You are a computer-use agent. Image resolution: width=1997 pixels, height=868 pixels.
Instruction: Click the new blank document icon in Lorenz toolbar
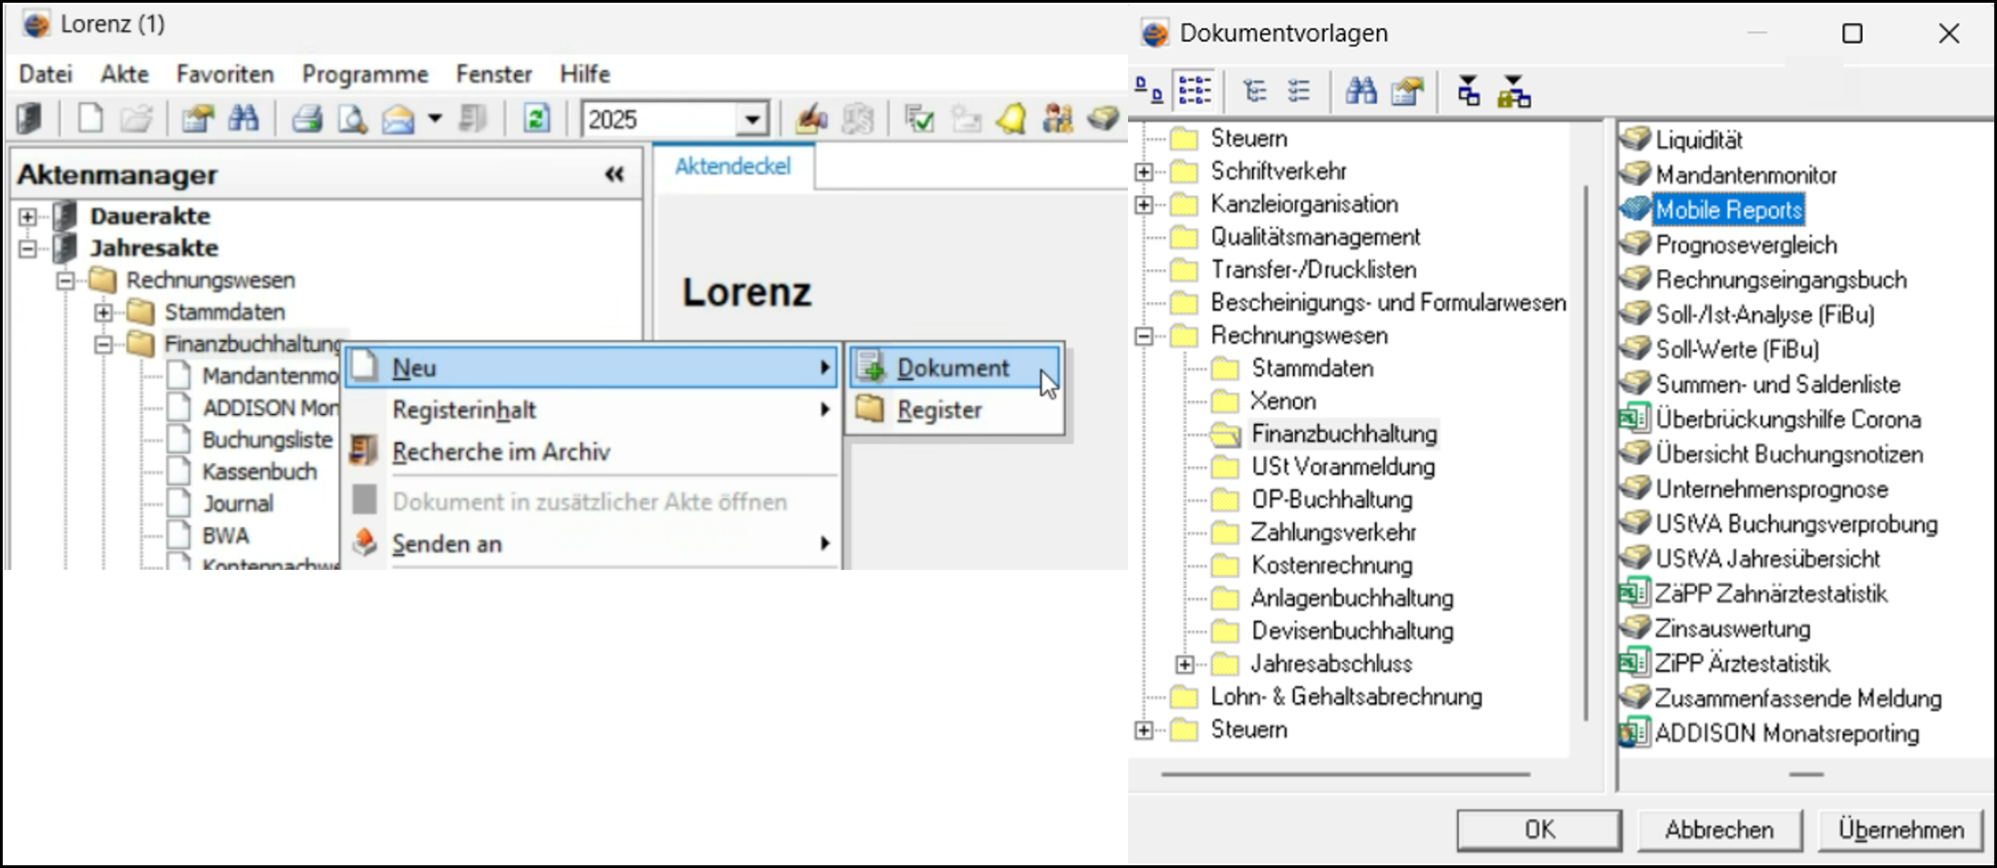click(90, 119)
